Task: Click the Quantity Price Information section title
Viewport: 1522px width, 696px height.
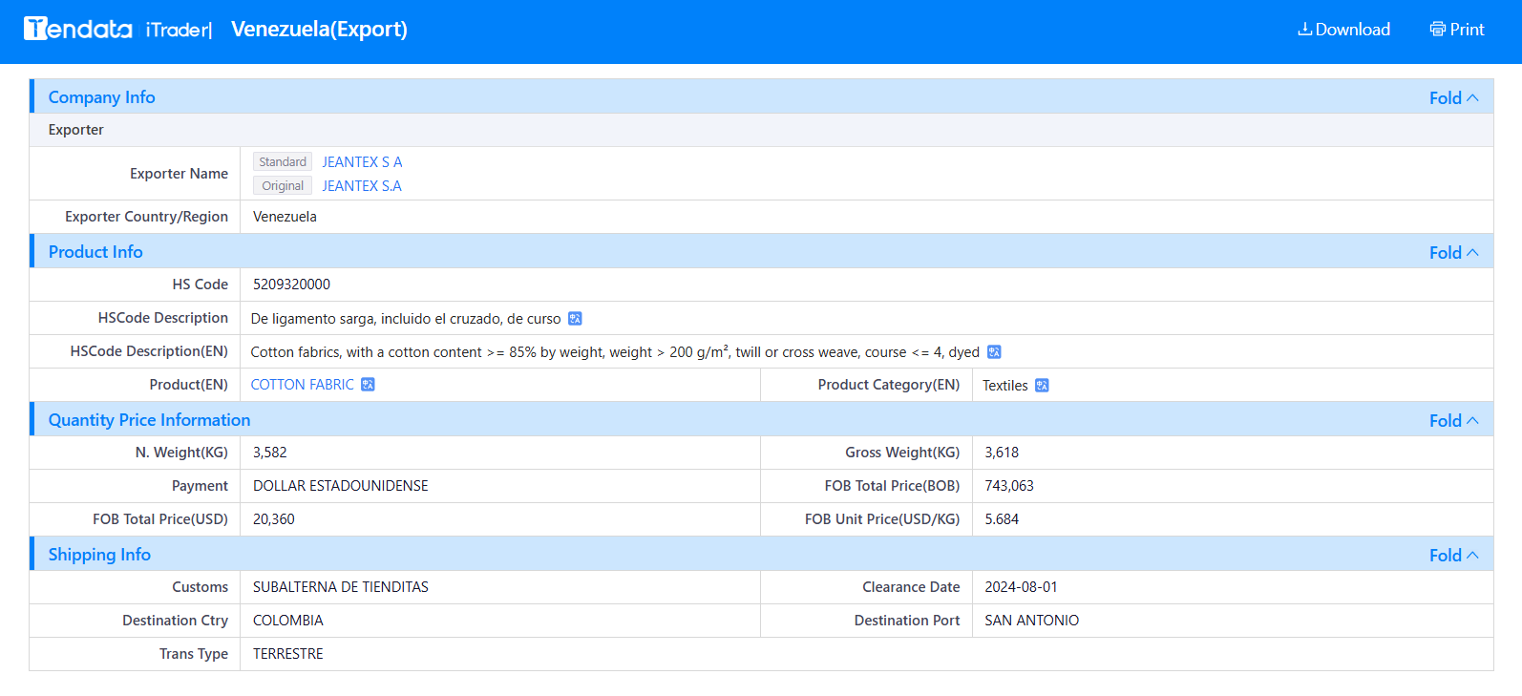Action: (149, 420)
